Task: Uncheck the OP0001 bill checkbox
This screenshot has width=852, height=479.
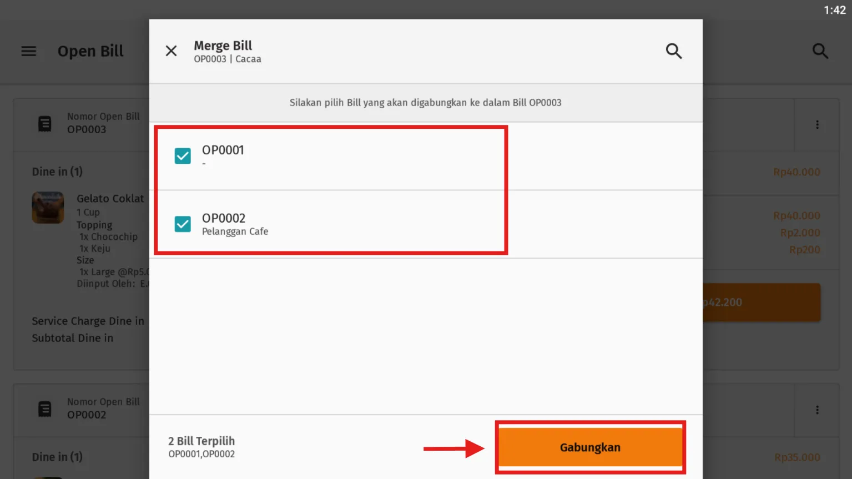Action: (x=183, y=156)
